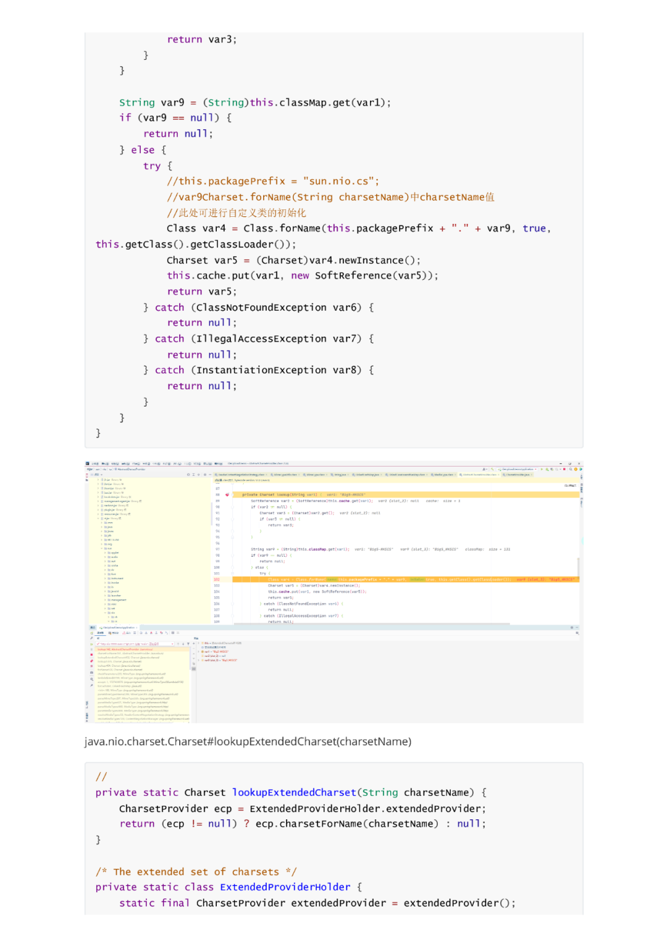Click 'Class var4 = Class.forName' line
The height and width of the screenshot is (946, 667).
(x=358, y=229)
